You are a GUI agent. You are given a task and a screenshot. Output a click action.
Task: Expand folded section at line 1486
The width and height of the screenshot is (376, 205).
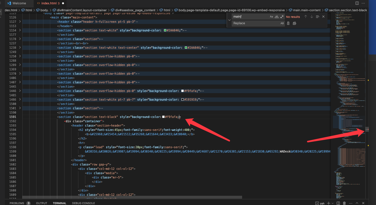tap(20, 99)
